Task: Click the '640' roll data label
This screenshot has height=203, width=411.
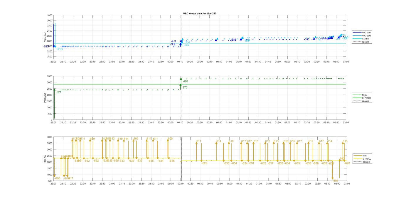Action: pos(342,159)
